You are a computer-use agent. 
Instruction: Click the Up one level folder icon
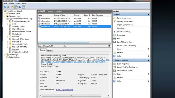point(12,7)
